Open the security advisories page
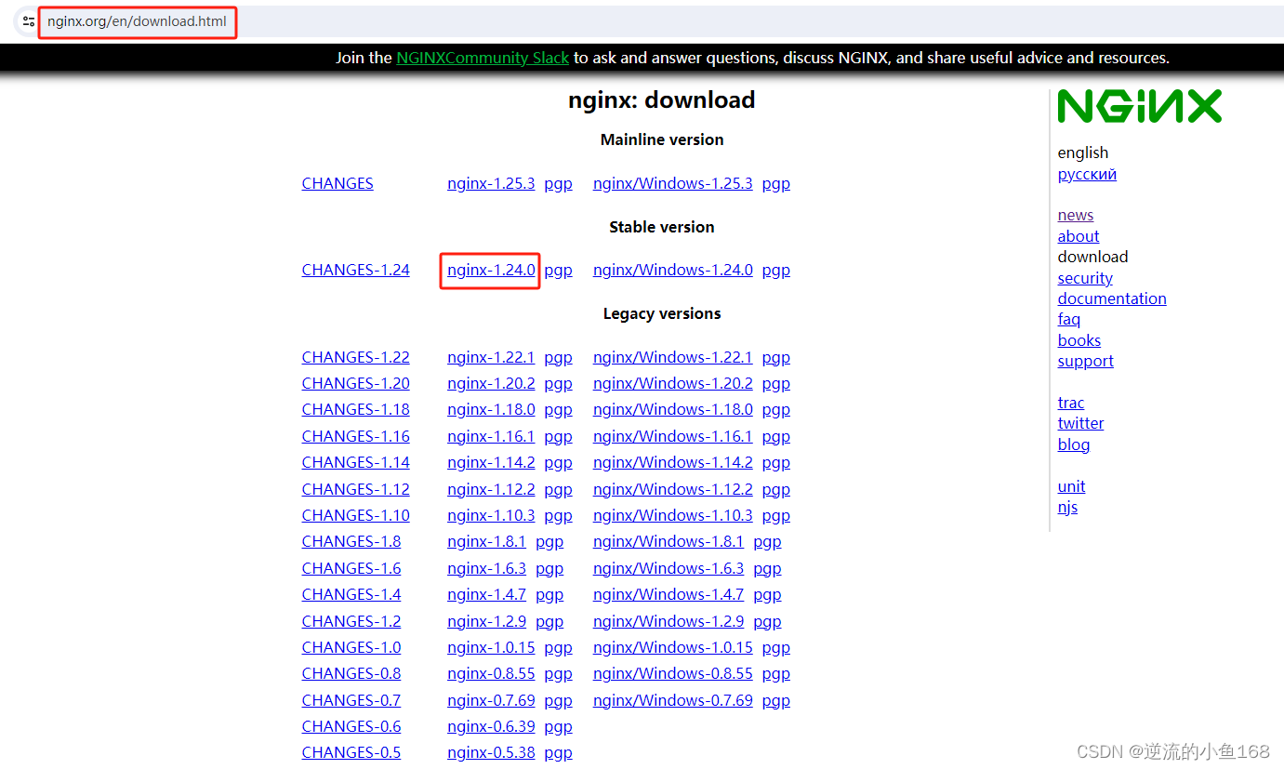 click(x=1084, y=278)
